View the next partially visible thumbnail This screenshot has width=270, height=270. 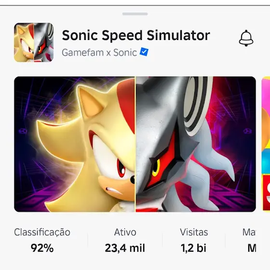coord(266,144)
